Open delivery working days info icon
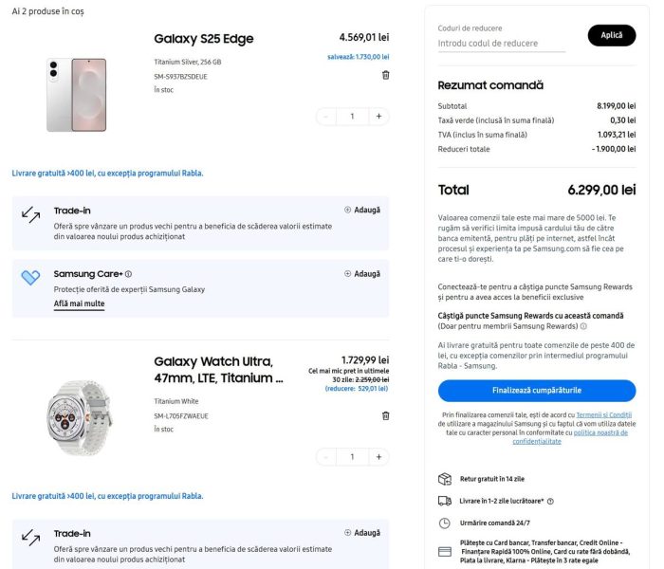The width and height of the screenshot is (664, 569). [x=550, y=501]
